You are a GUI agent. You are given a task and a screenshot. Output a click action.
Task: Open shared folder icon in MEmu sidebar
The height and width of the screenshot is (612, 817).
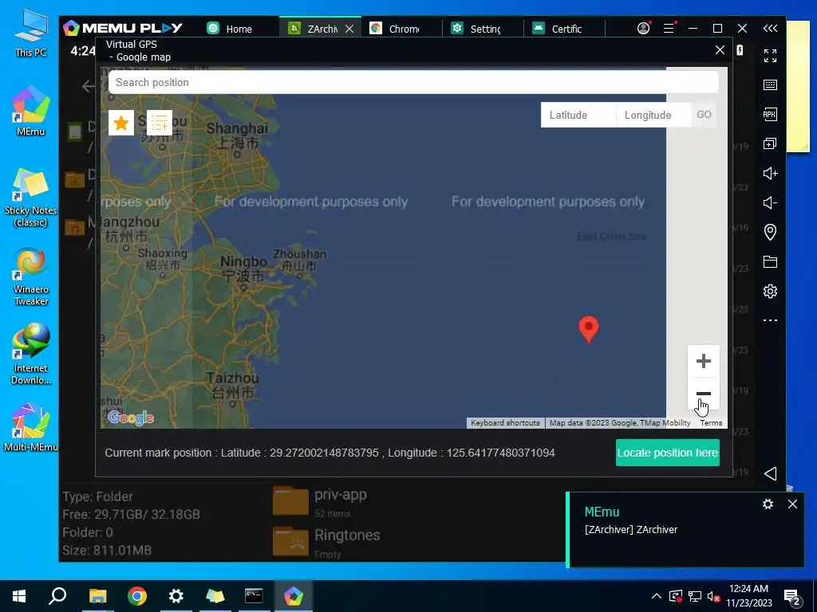(x=770, y=261)
